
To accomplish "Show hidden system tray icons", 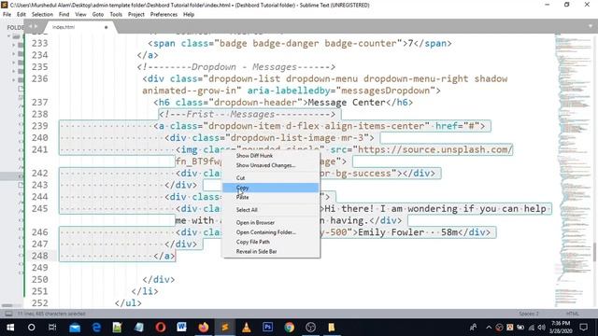I will (x=489, y=328).
